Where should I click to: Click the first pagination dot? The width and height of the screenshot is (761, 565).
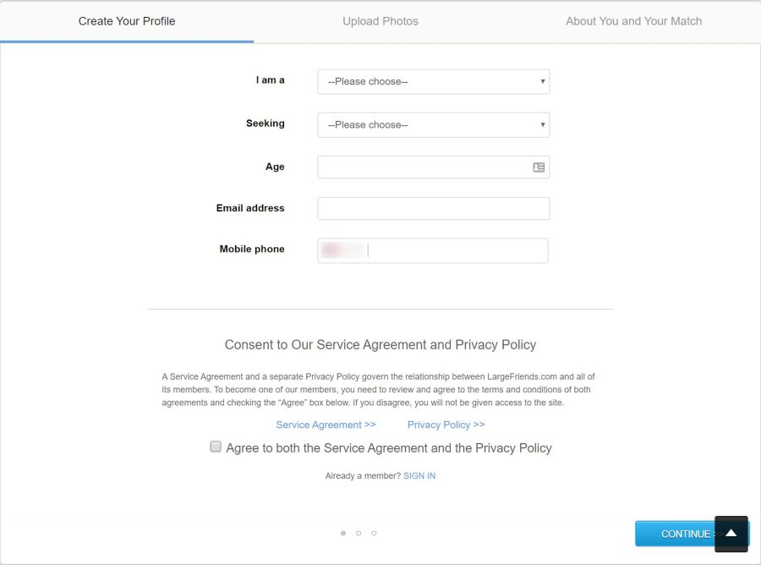[342, 533]
